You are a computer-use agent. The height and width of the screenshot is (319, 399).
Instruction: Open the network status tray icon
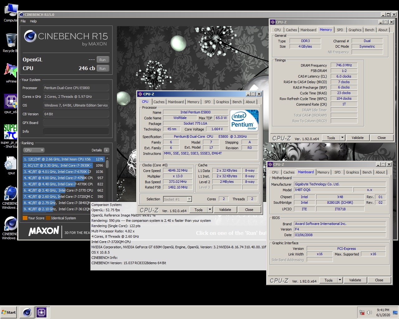(x=362, y=312)
